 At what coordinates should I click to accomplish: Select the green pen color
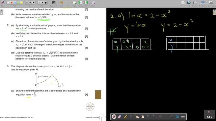pyautogui.click(x=18, y=3)
